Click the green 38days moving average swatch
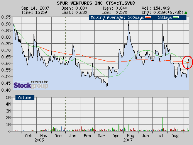Screen dimensions: 193x145 click(176, 17)
